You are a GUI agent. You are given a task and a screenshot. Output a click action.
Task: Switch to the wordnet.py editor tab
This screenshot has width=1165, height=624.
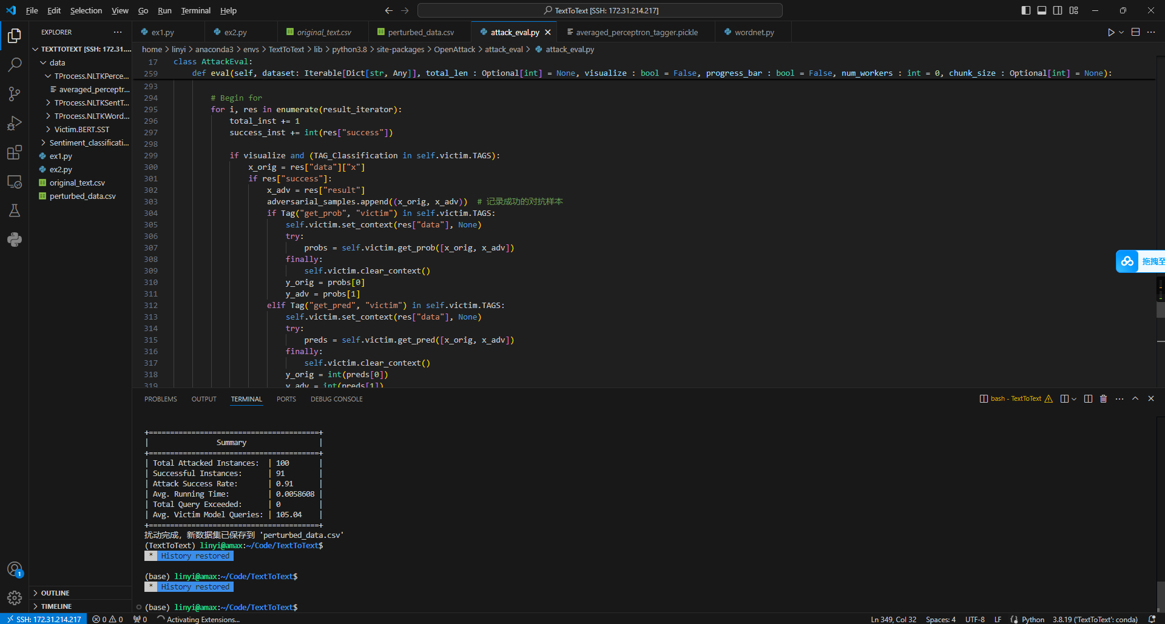click(x=754, y=32)
